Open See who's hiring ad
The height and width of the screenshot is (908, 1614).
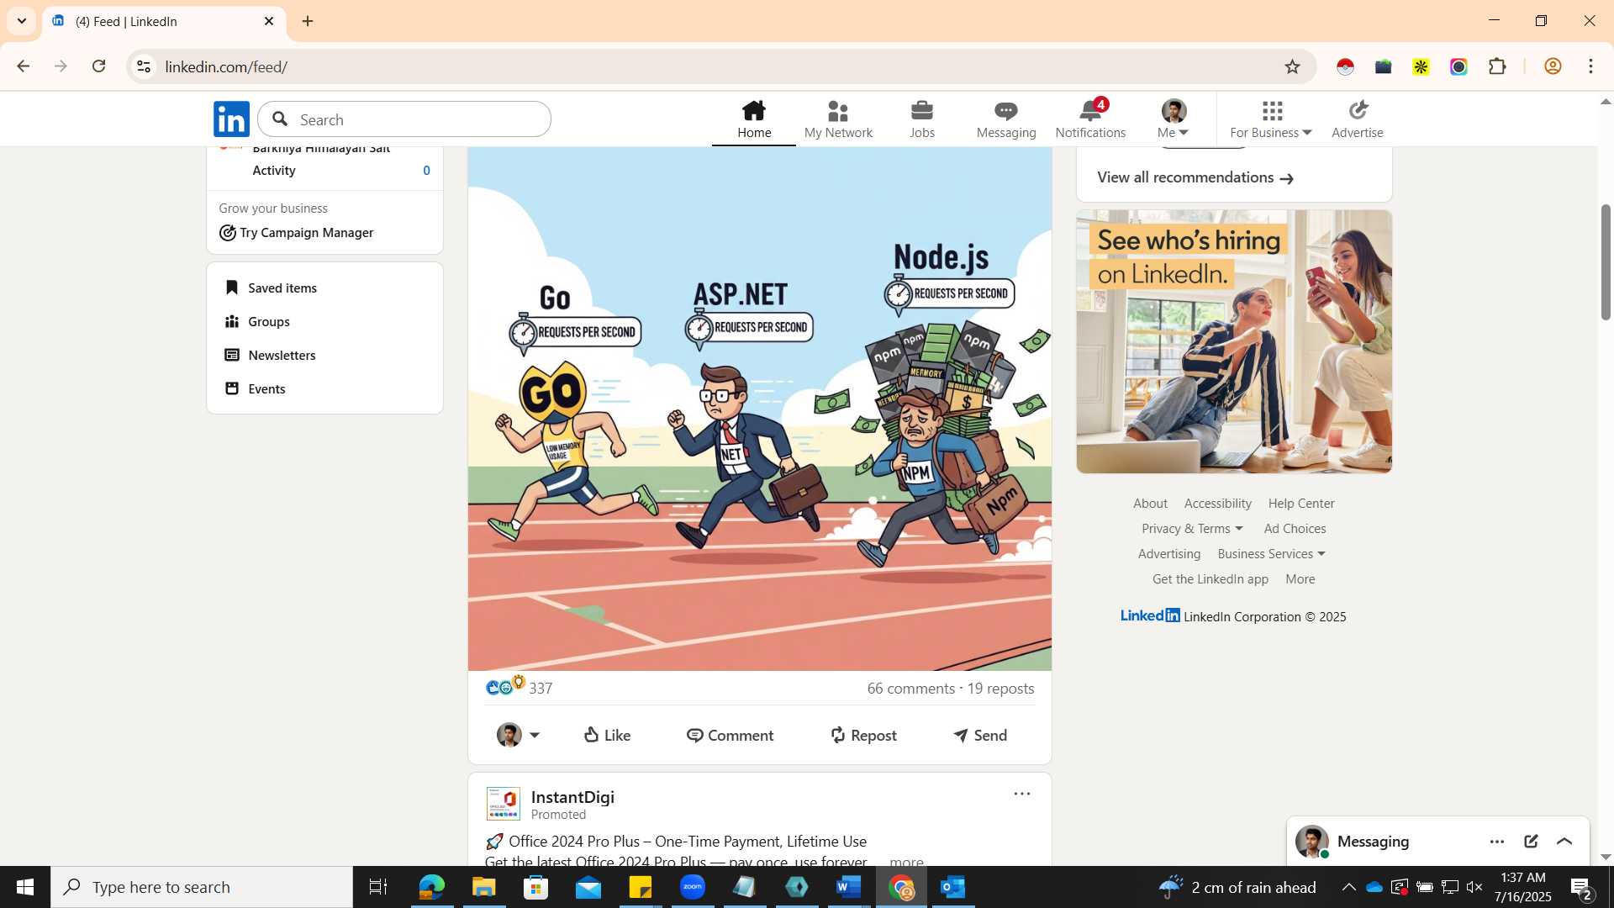coord(1234,341)
